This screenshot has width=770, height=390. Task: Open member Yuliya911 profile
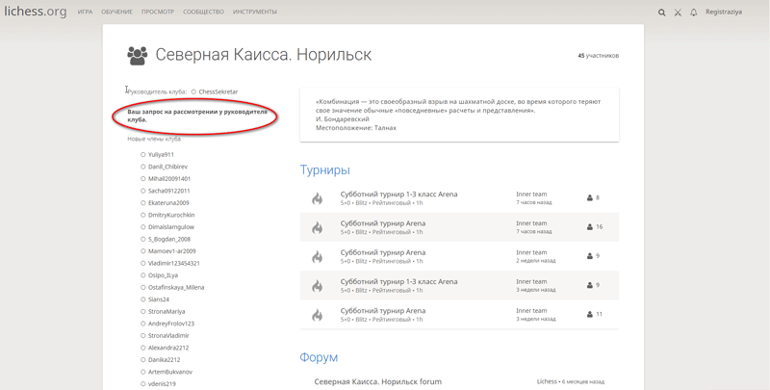(161, 155)
